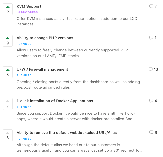
Task: Open 1-click installation of Docker Applications
Action: click(55, 101)
